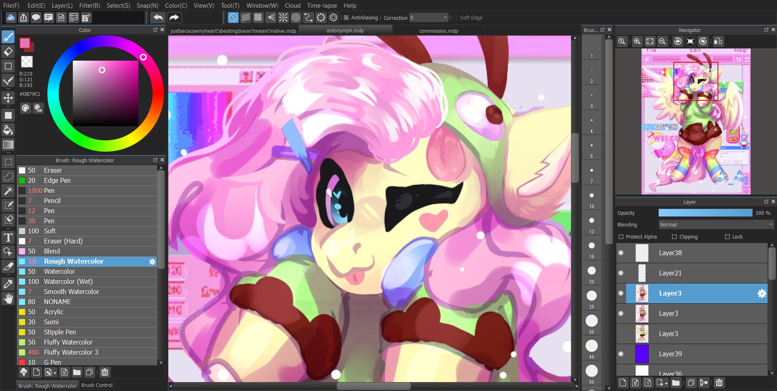The image size is (777, 391).
Task: Turn snap off using the blue snap icon
Action: (233, 17)
